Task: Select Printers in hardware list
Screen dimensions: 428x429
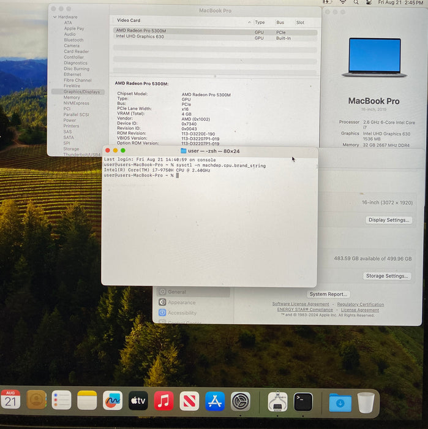Action: click(71, 126)
